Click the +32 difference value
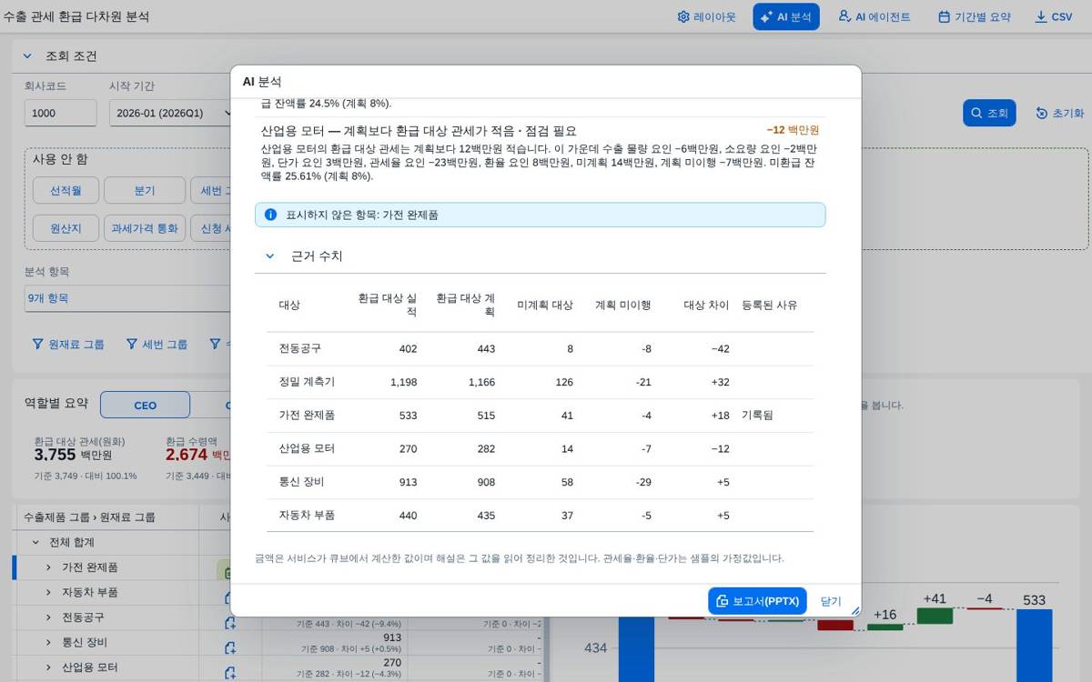This screenshot has width=1092, height=682. pyautogui.click(x=720, y=382)
